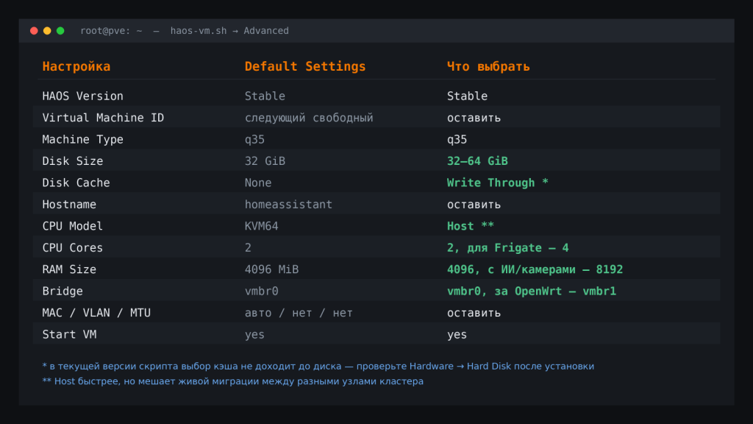Select the 'HAOS Version' row label
Viewport: 753px width, 424px height.
(82, 96)
